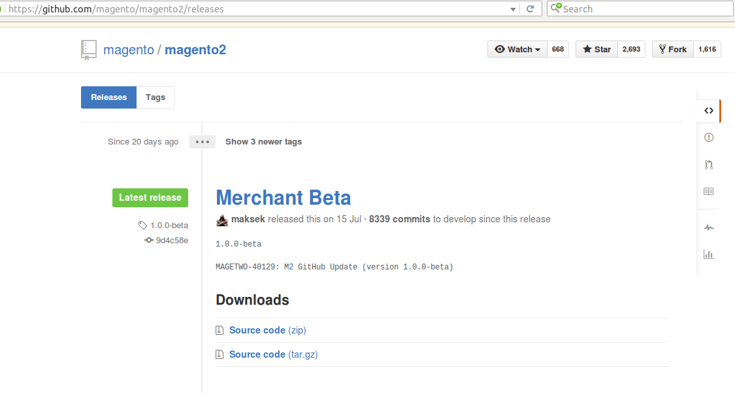735x393 pixels.
Task: Open the Watch dropdown button
Action: [x=517, y=49]
